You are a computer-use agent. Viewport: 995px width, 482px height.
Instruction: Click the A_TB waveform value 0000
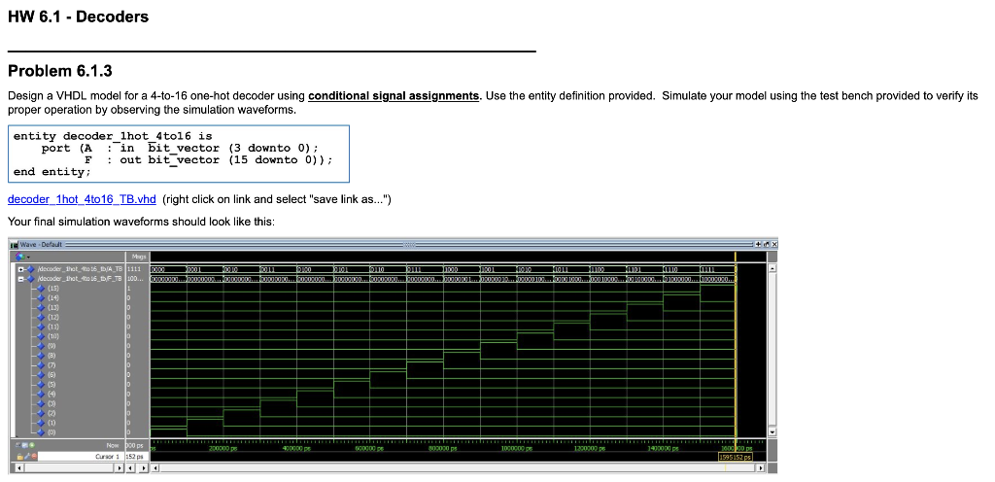tap(158, 269)
